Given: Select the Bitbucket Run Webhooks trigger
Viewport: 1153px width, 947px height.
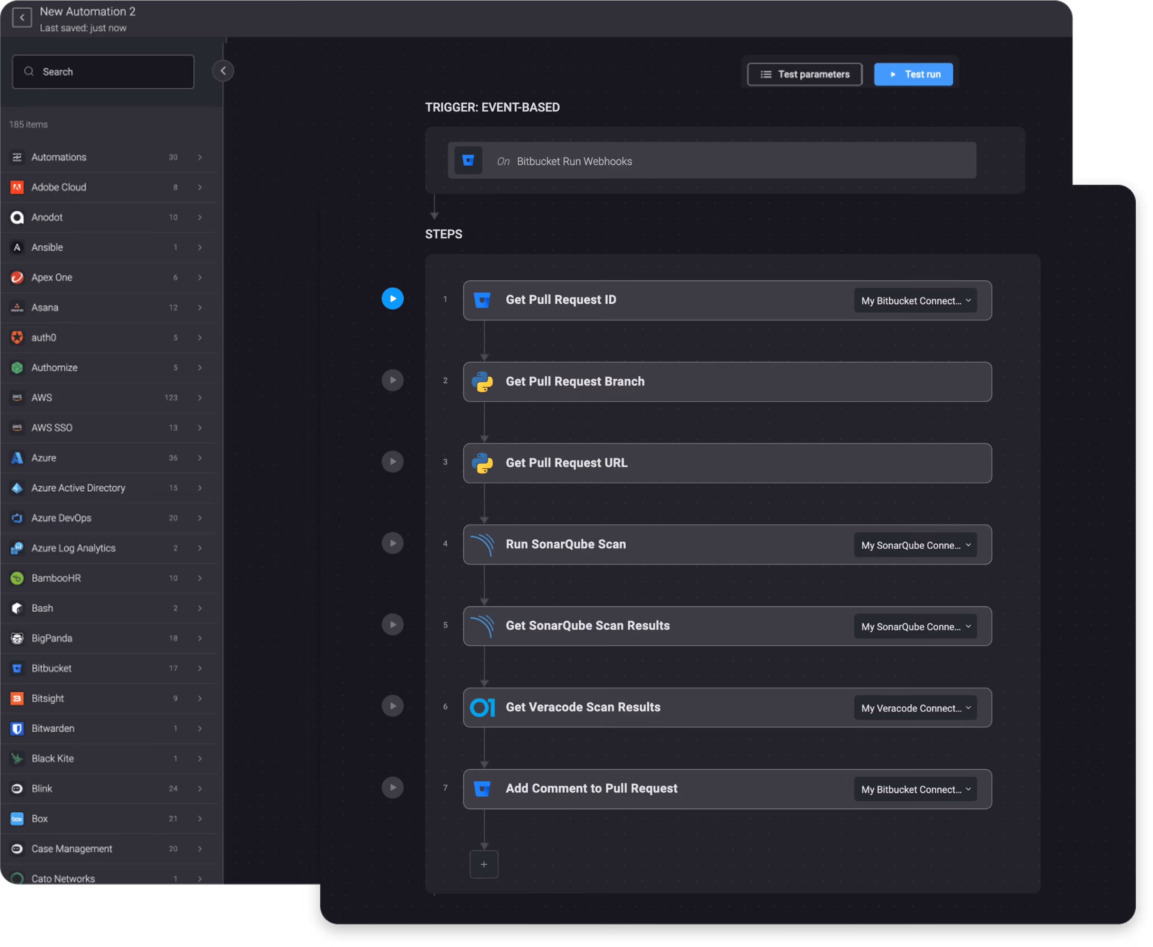Looking at the screenshot, I should 712,160.
